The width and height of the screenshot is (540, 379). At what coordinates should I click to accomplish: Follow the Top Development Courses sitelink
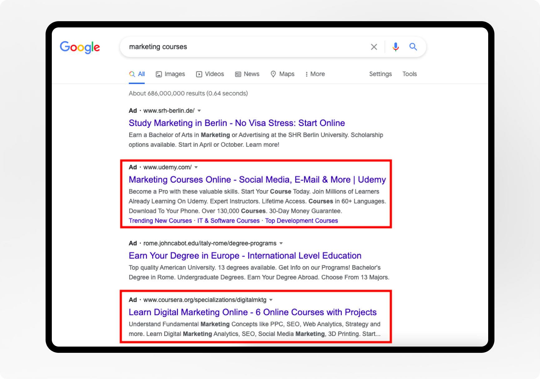pos(302,221)
